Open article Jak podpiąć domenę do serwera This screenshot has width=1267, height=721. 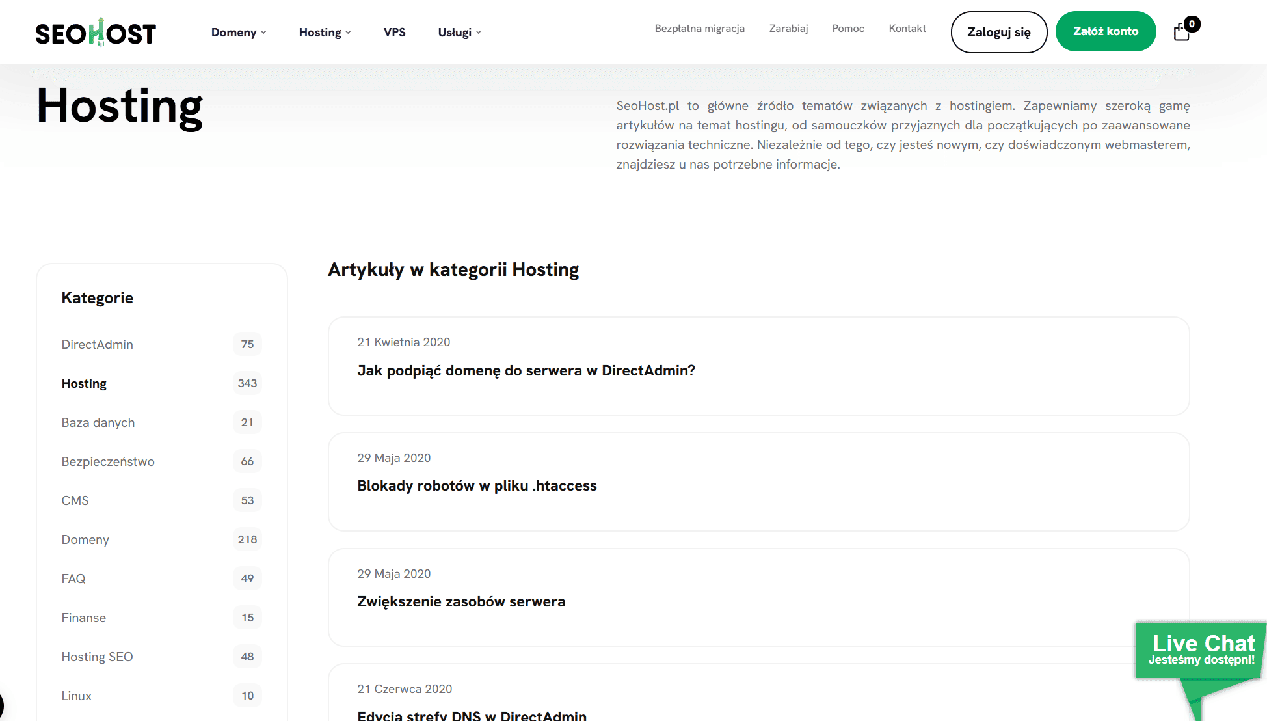[x=526, y=370]
